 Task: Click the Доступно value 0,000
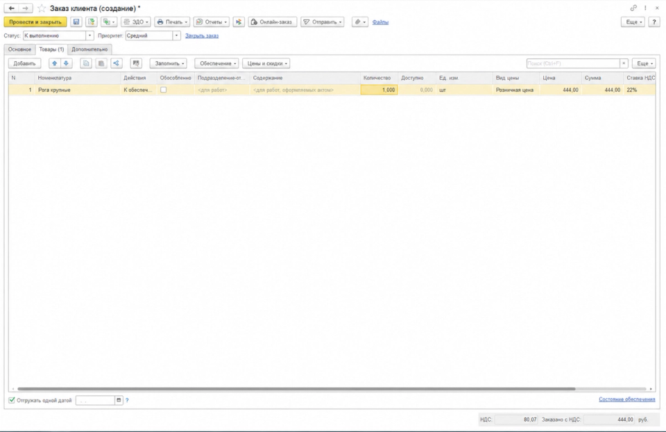tap(417, 90)
